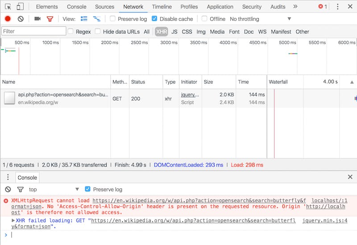Sort requests by the Time column header
Viewport: 357px width, 245px height.
[x=251, y=82]
